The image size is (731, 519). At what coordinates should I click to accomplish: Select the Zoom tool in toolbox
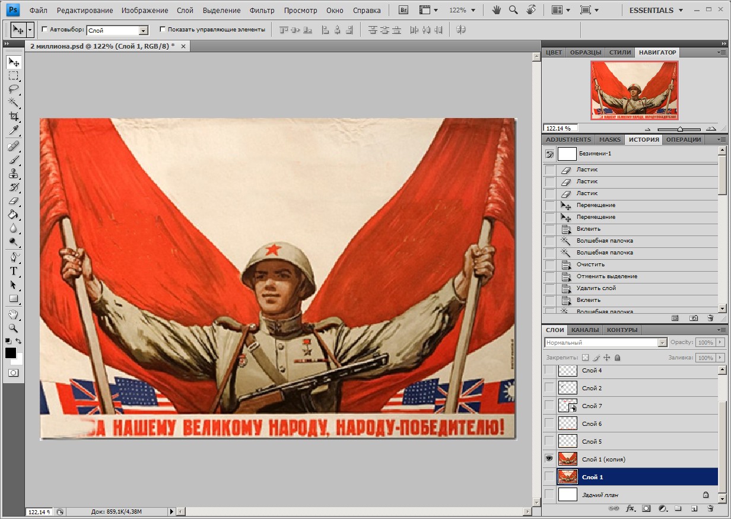(14, 328)
